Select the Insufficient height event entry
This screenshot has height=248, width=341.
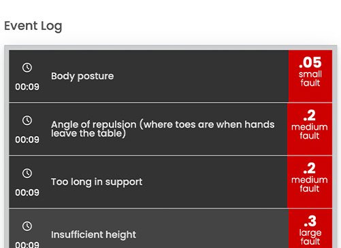(x=93, y=234)
